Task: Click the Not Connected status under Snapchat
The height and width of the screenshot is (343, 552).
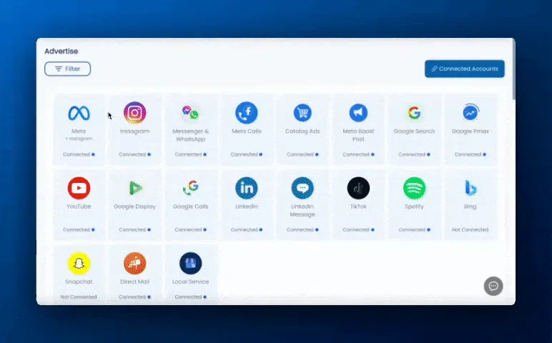Action: pos(79,297)
